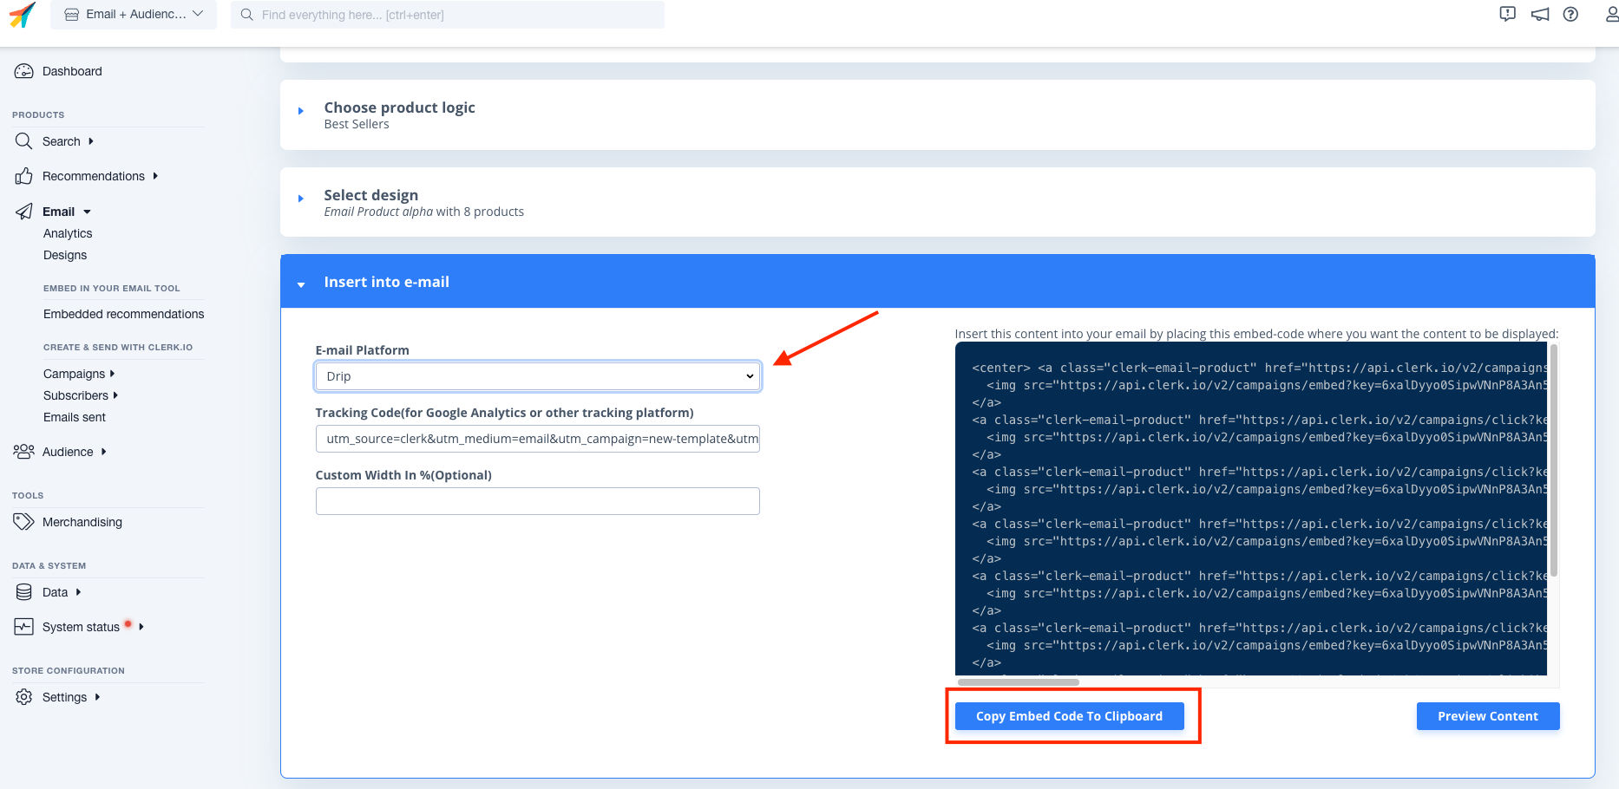Click the System status monitor icon

coord(23,627)
